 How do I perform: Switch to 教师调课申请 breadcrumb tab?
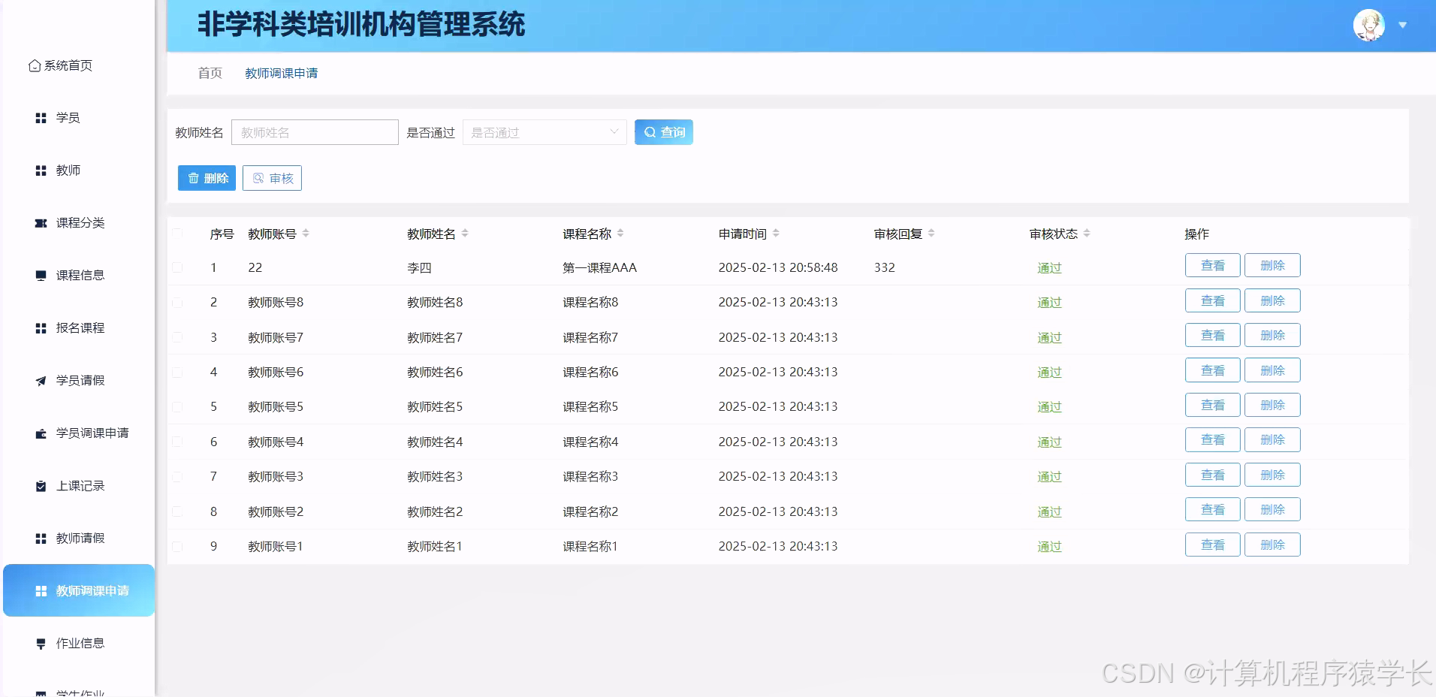[x=281, y=73]
